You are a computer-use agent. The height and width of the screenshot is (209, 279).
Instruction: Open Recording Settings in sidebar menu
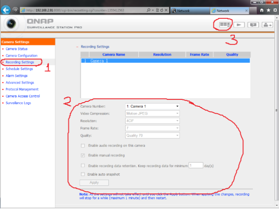click(x=20, y=62)
